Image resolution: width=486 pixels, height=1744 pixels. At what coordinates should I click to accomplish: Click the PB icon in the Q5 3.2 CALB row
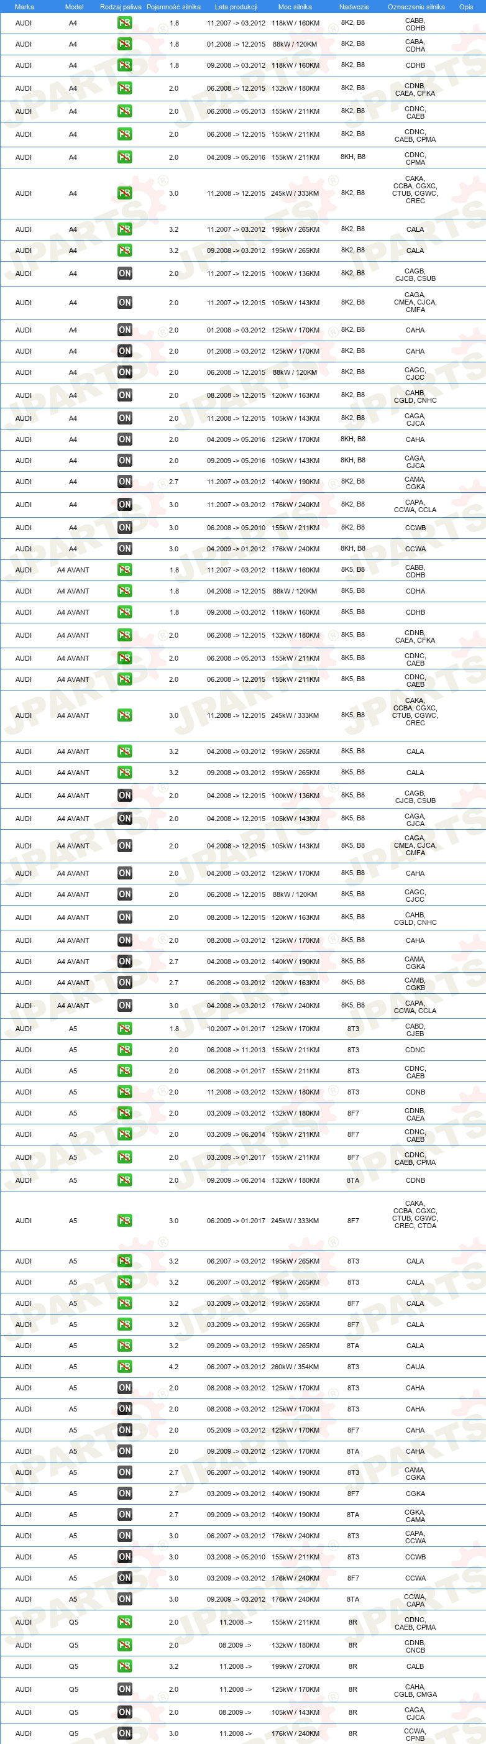pyautogui.click(x=124, y=1666)
